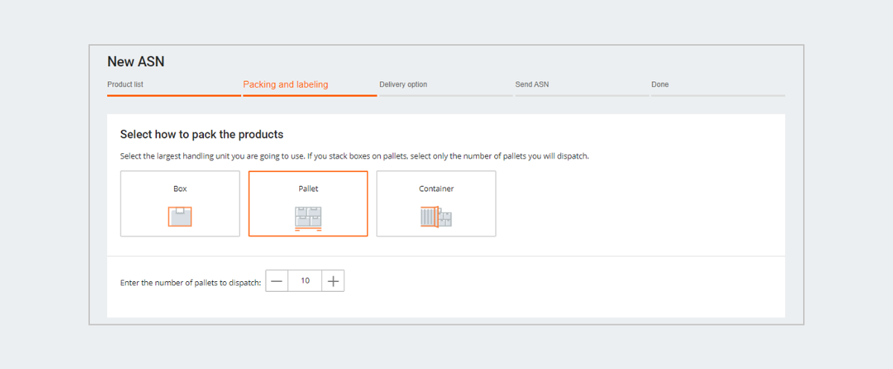Open the Send ASN step
This screenshot has height=369, width=893.
532,85
